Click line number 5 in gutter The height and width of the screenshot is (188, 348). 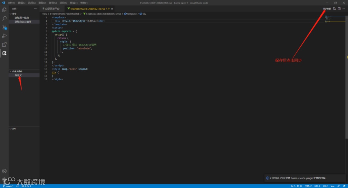pos(46,31)
